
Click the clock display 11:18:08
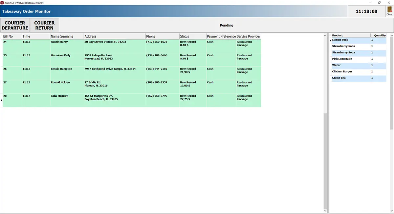366,11
